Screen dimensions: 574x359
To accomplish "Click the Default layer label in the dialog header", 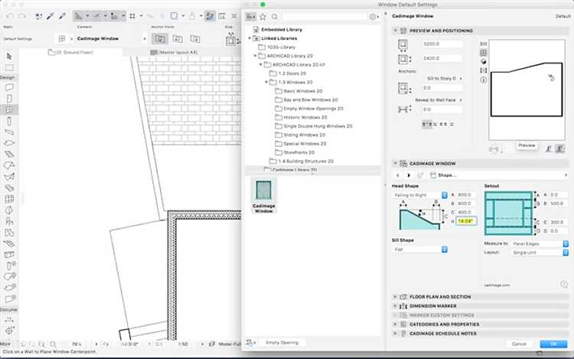I will 563,16.
